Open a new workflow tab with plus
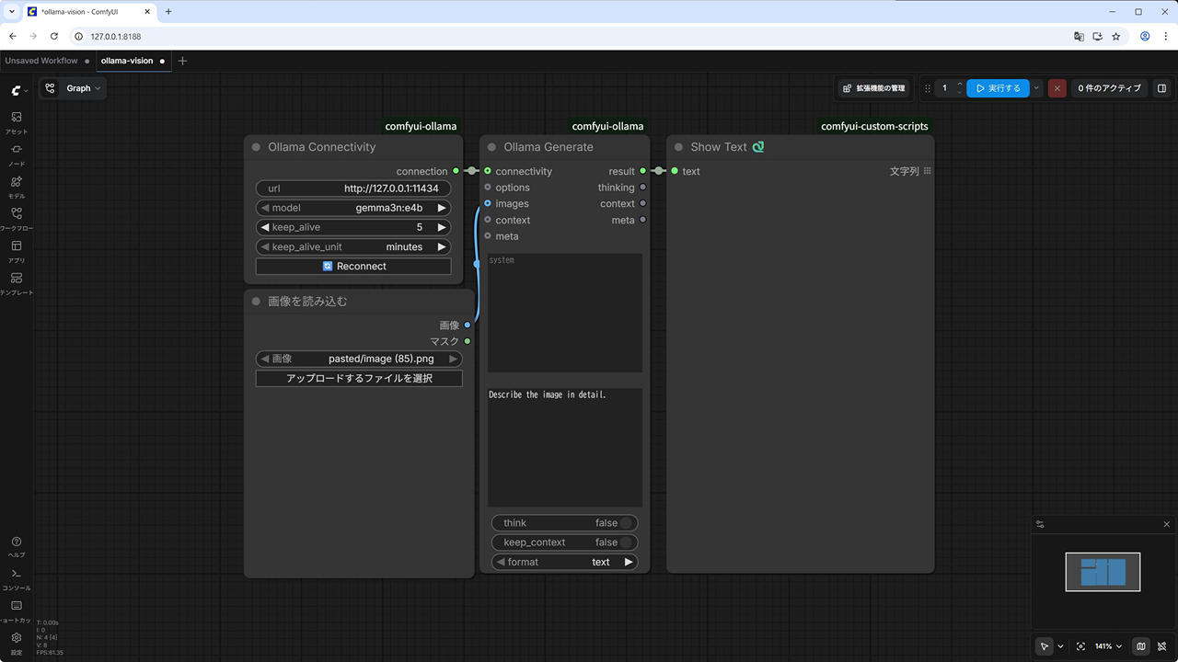The image size is (1178, 662). (x=182, y=61)
